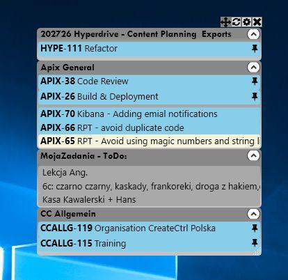This screenshot has height=280, width=288.
Task: Toggle pin on APIX-38 Code Review
Action: [x=255, y=81]
